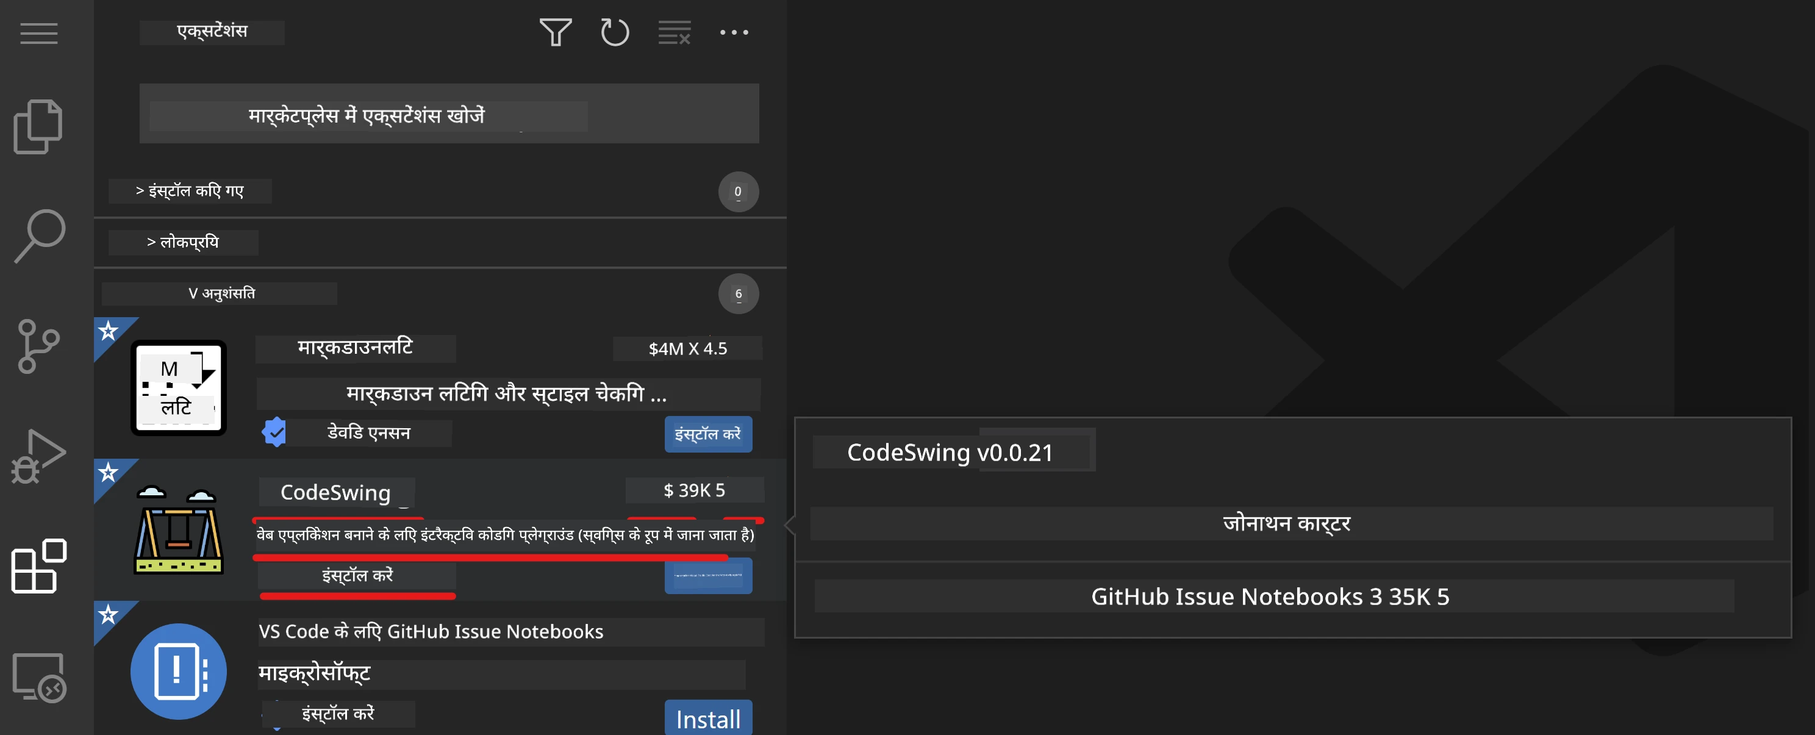Click the markdownlint extension icon

[178, 387]
